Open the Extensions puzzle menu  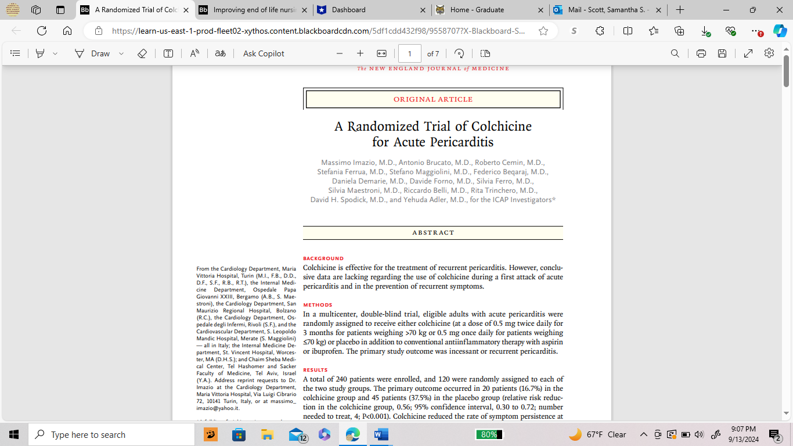(600, 31)
